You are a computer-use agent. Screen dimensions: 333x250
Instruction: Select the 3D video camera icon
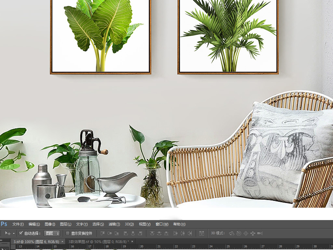click(260, 233)
